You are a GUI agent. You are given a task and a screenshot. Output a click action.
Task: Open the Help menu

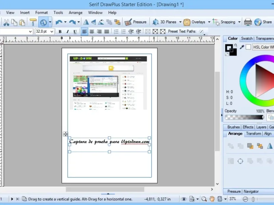(112, 13)
